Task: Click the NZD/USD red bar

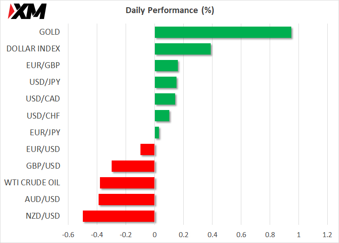Action: (x=119, y=216)
